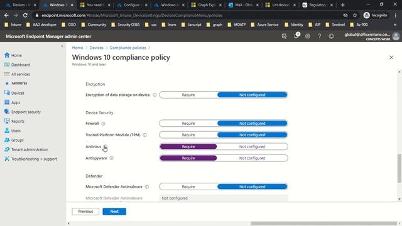The height and width of the screenshot is (226, 402).
Task: Open the feedback smiley icon
Action: point(331,36)
